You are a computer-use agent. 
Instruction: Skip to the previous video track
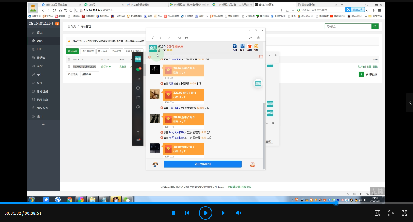pyautogui.click(x=187, y=213)
